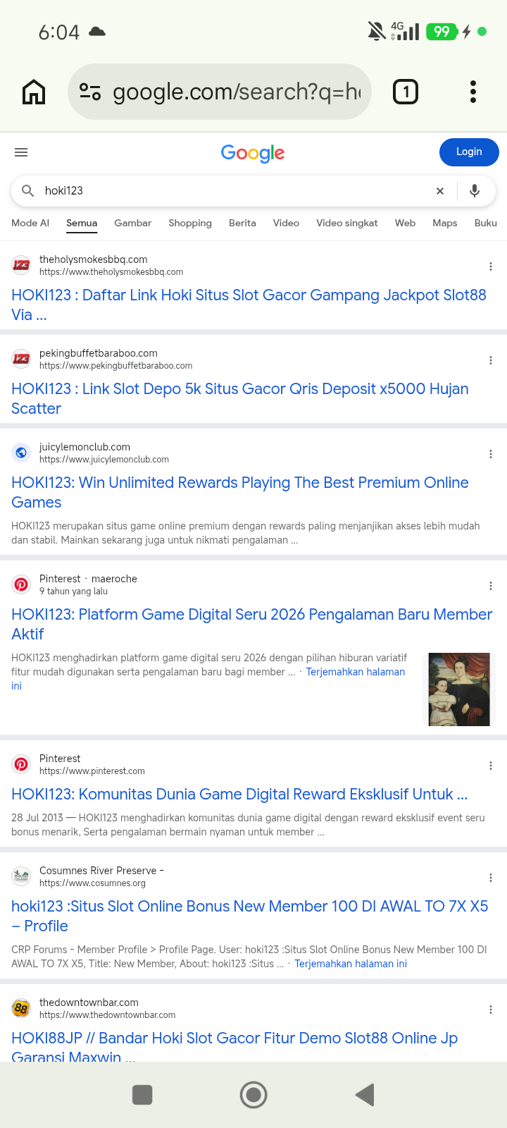Screen dimensions: 507x1128
Task: Switch to Mode AI tab
Action: click(x=30, y=223)
